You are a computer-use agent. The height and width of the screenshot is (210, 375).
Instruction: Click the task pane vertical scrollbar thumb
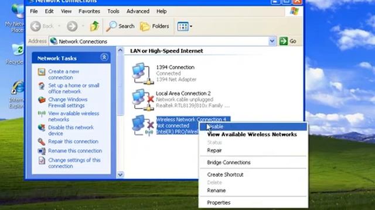[120, 85]
